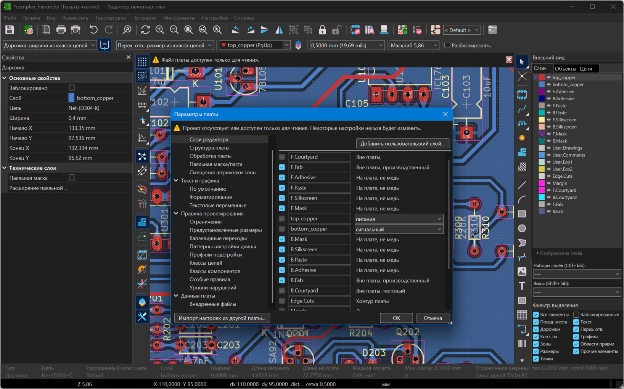This screenshot has width=624, height=389.
Task: Select the Route tracks tool
Action: click(522, 110)
